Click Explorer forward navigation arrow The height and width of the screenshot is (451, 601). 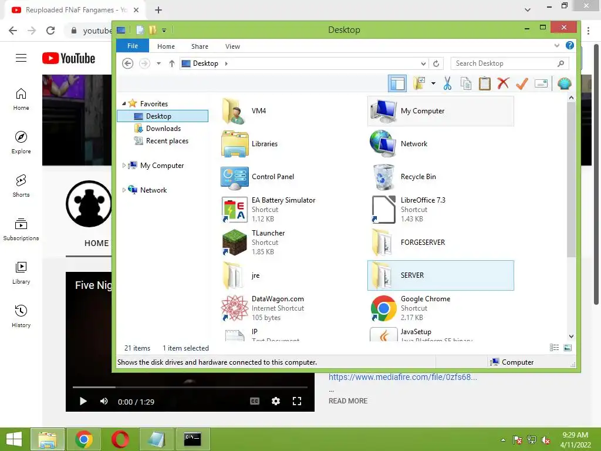(x=144, y=63)
